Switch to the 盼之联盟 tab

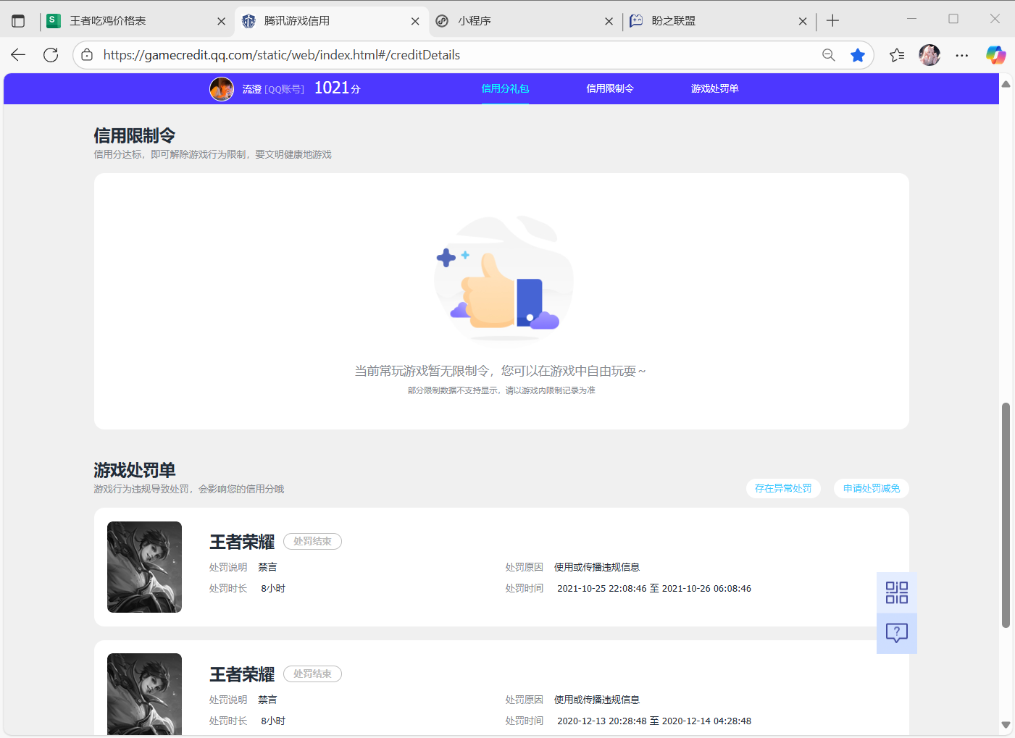pos(719,21)
